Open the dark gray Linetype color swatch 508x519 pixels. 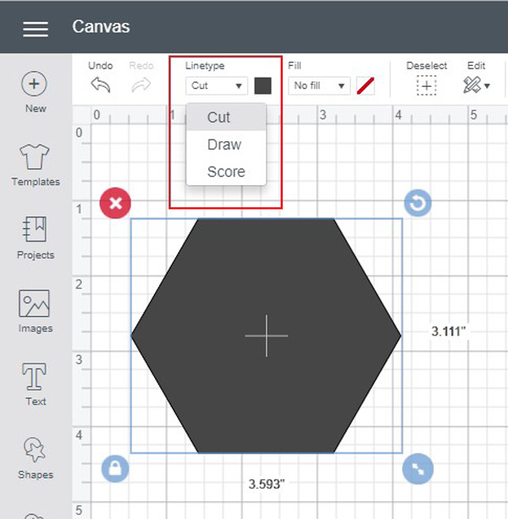click(x=263, y=85)
